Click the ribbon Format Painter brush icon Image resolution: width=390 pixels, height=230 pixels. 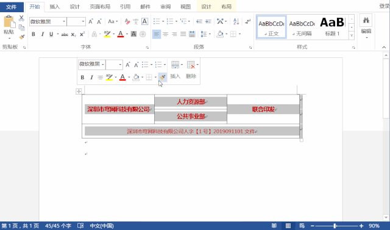(x=22, y=37)
